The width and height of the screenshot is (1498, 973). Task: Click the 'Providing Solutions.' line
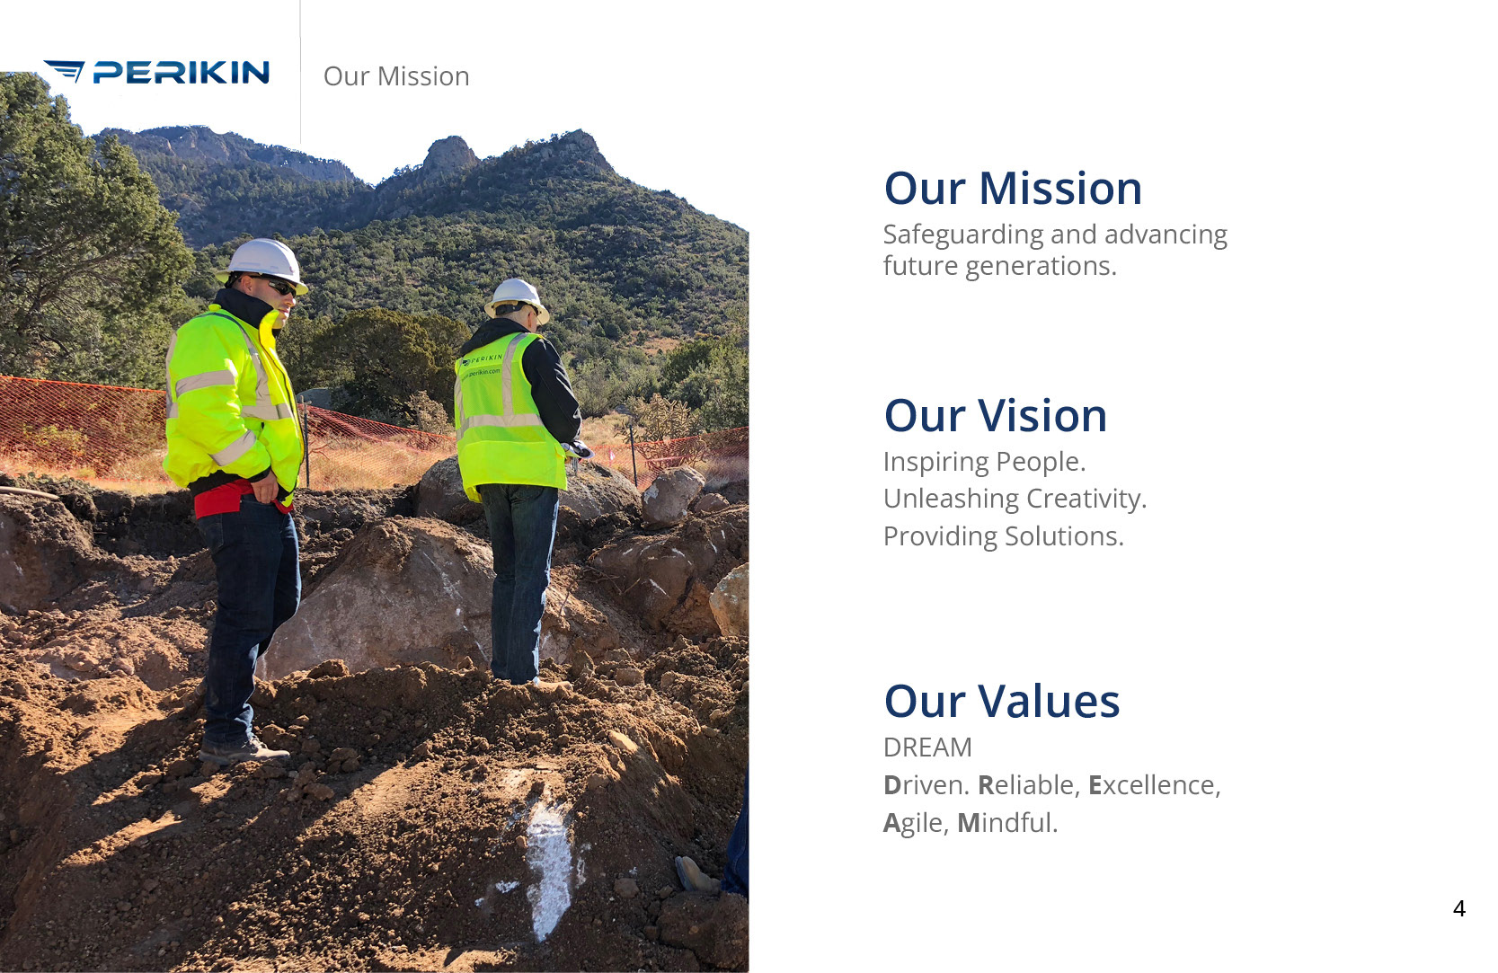(1004, 536)
